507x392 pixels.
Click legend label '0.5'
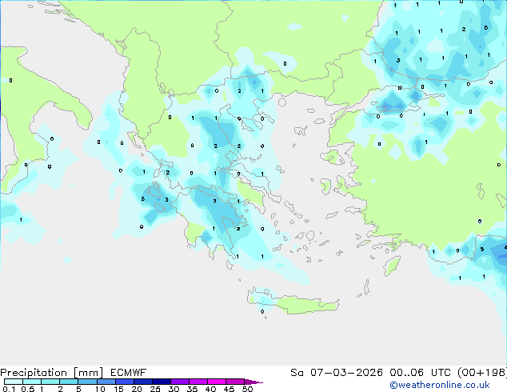click(x=27, y=389)
